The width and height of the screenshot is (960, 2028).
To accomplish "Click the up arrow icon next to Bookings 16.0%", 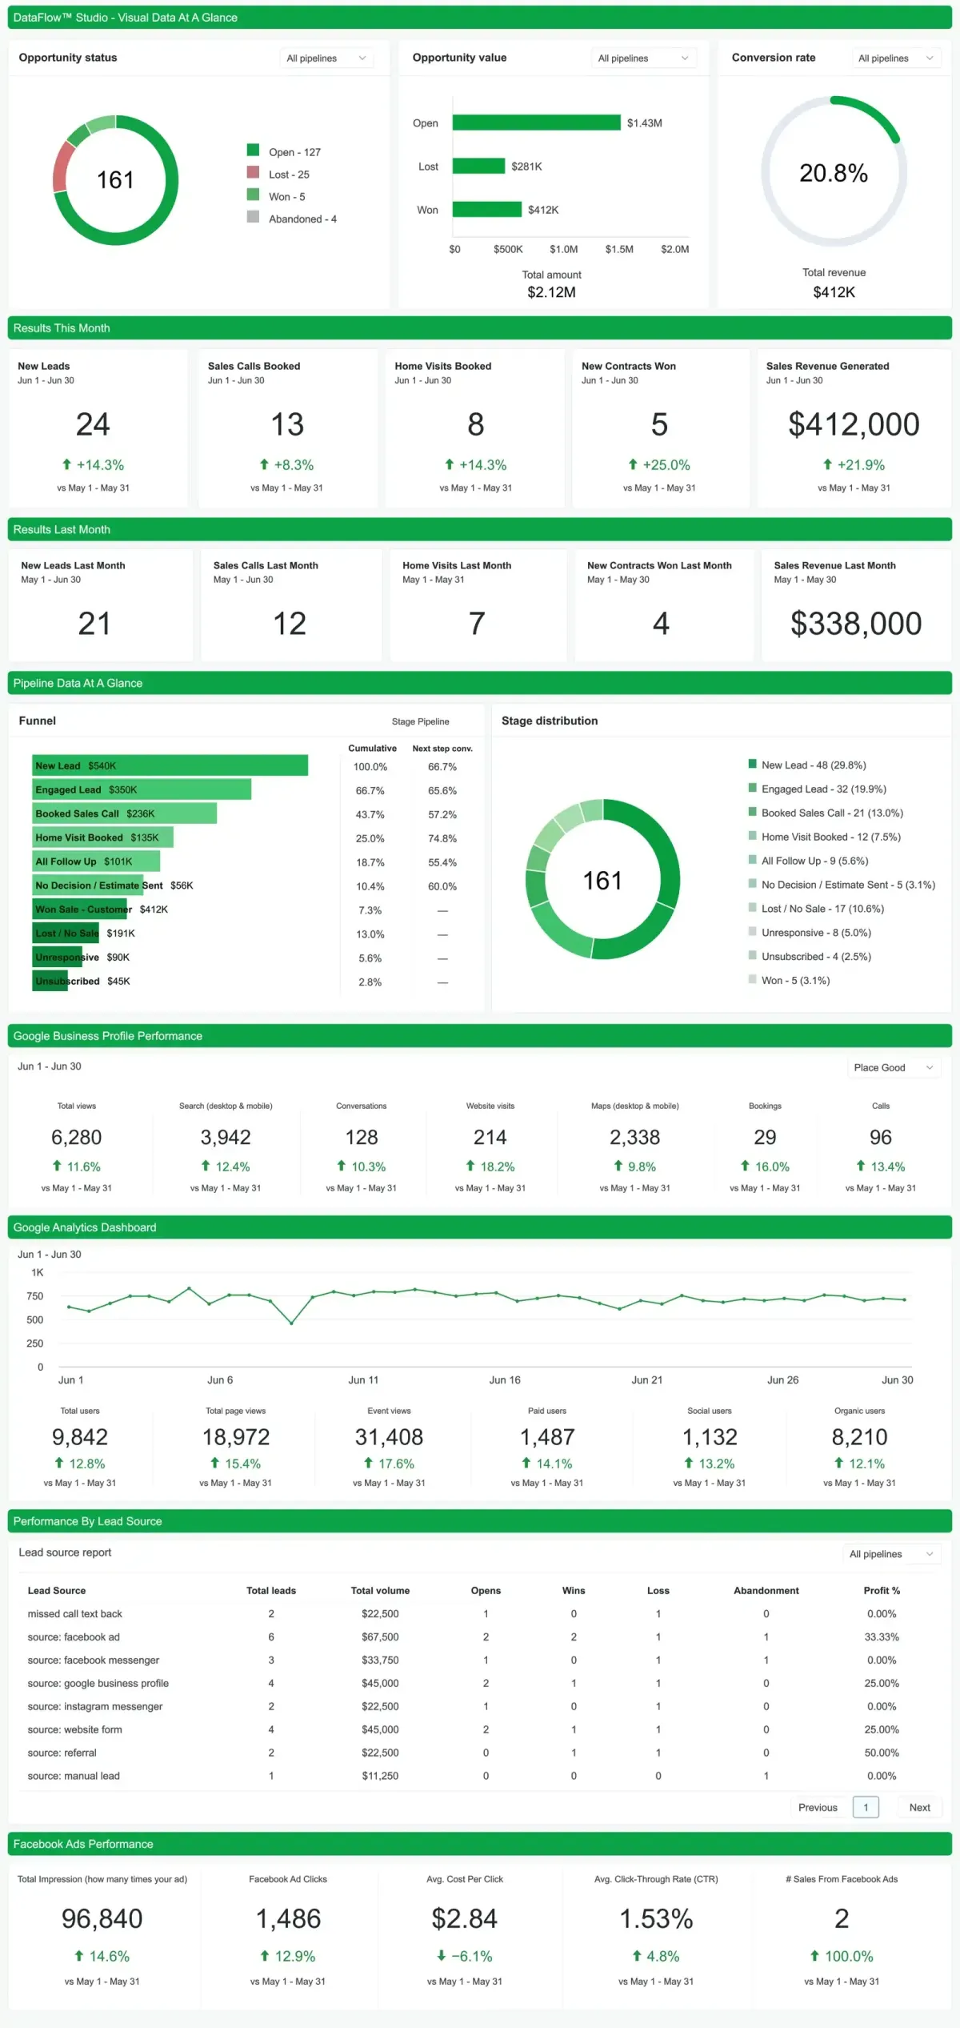I will pos(745,1166).
